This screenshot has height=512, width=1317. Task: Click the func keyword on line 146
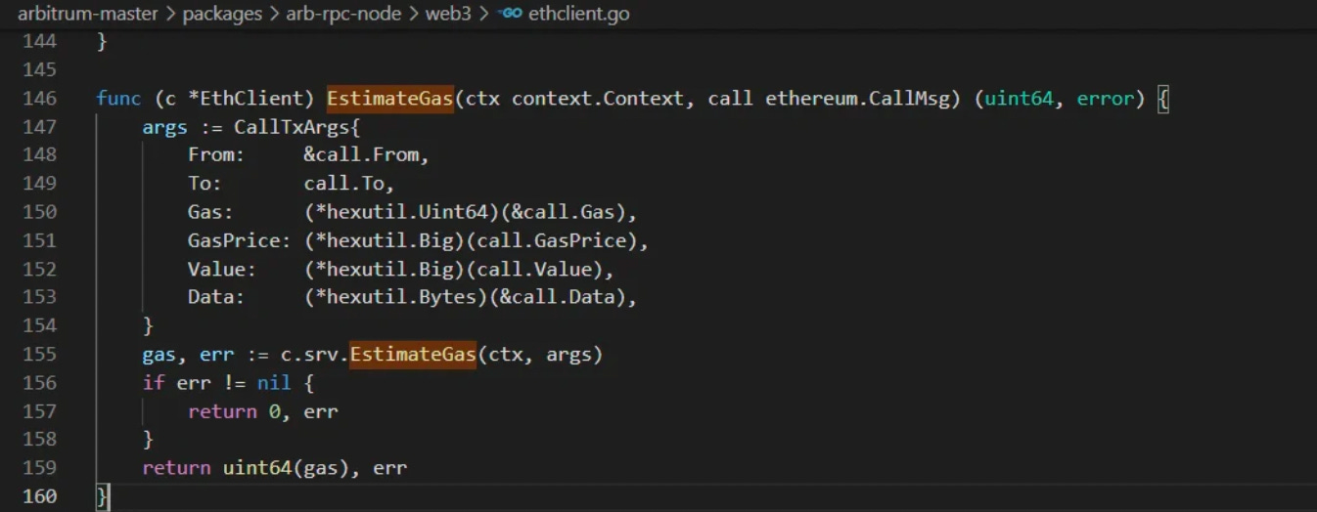(118, 99)
